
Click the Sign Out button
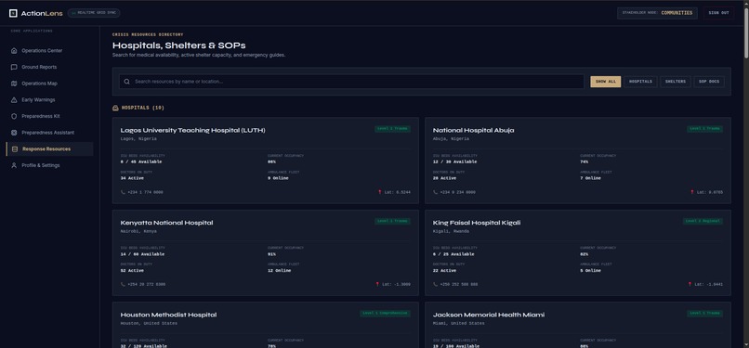718,13
